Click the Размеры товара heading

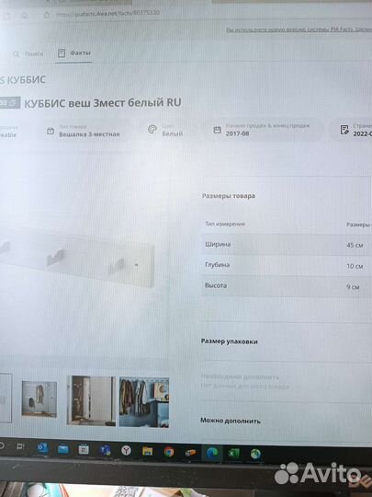(229, 195)
